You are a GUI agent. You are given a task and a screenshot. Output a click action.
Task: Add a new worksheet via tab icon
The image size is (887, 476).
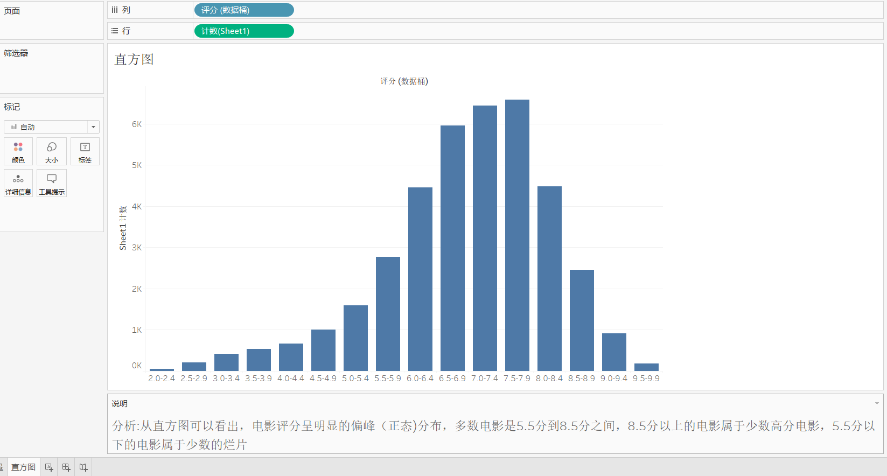click(49, 467)
